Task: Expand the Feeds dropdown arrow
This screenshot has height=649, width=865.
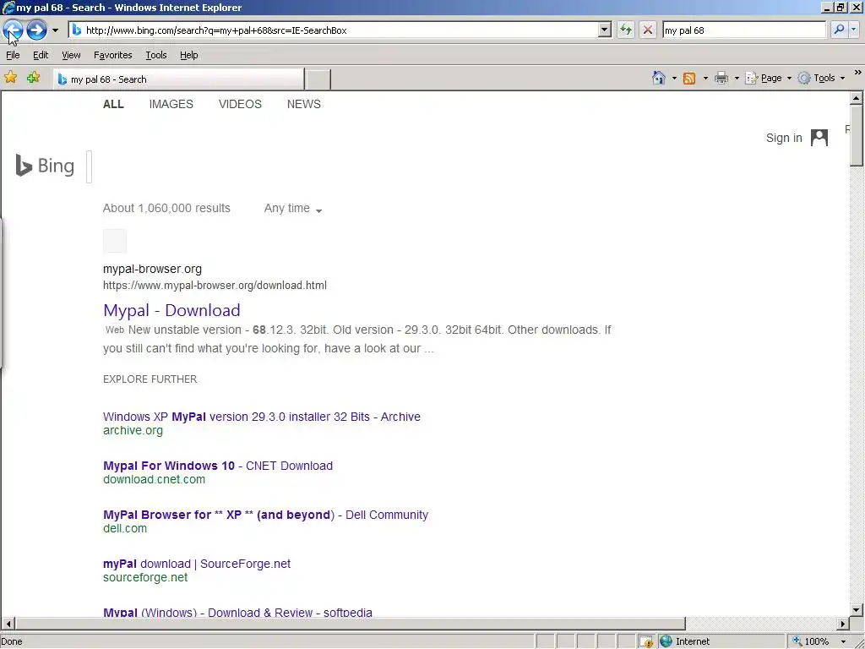Action: click(x=705, y=79)
